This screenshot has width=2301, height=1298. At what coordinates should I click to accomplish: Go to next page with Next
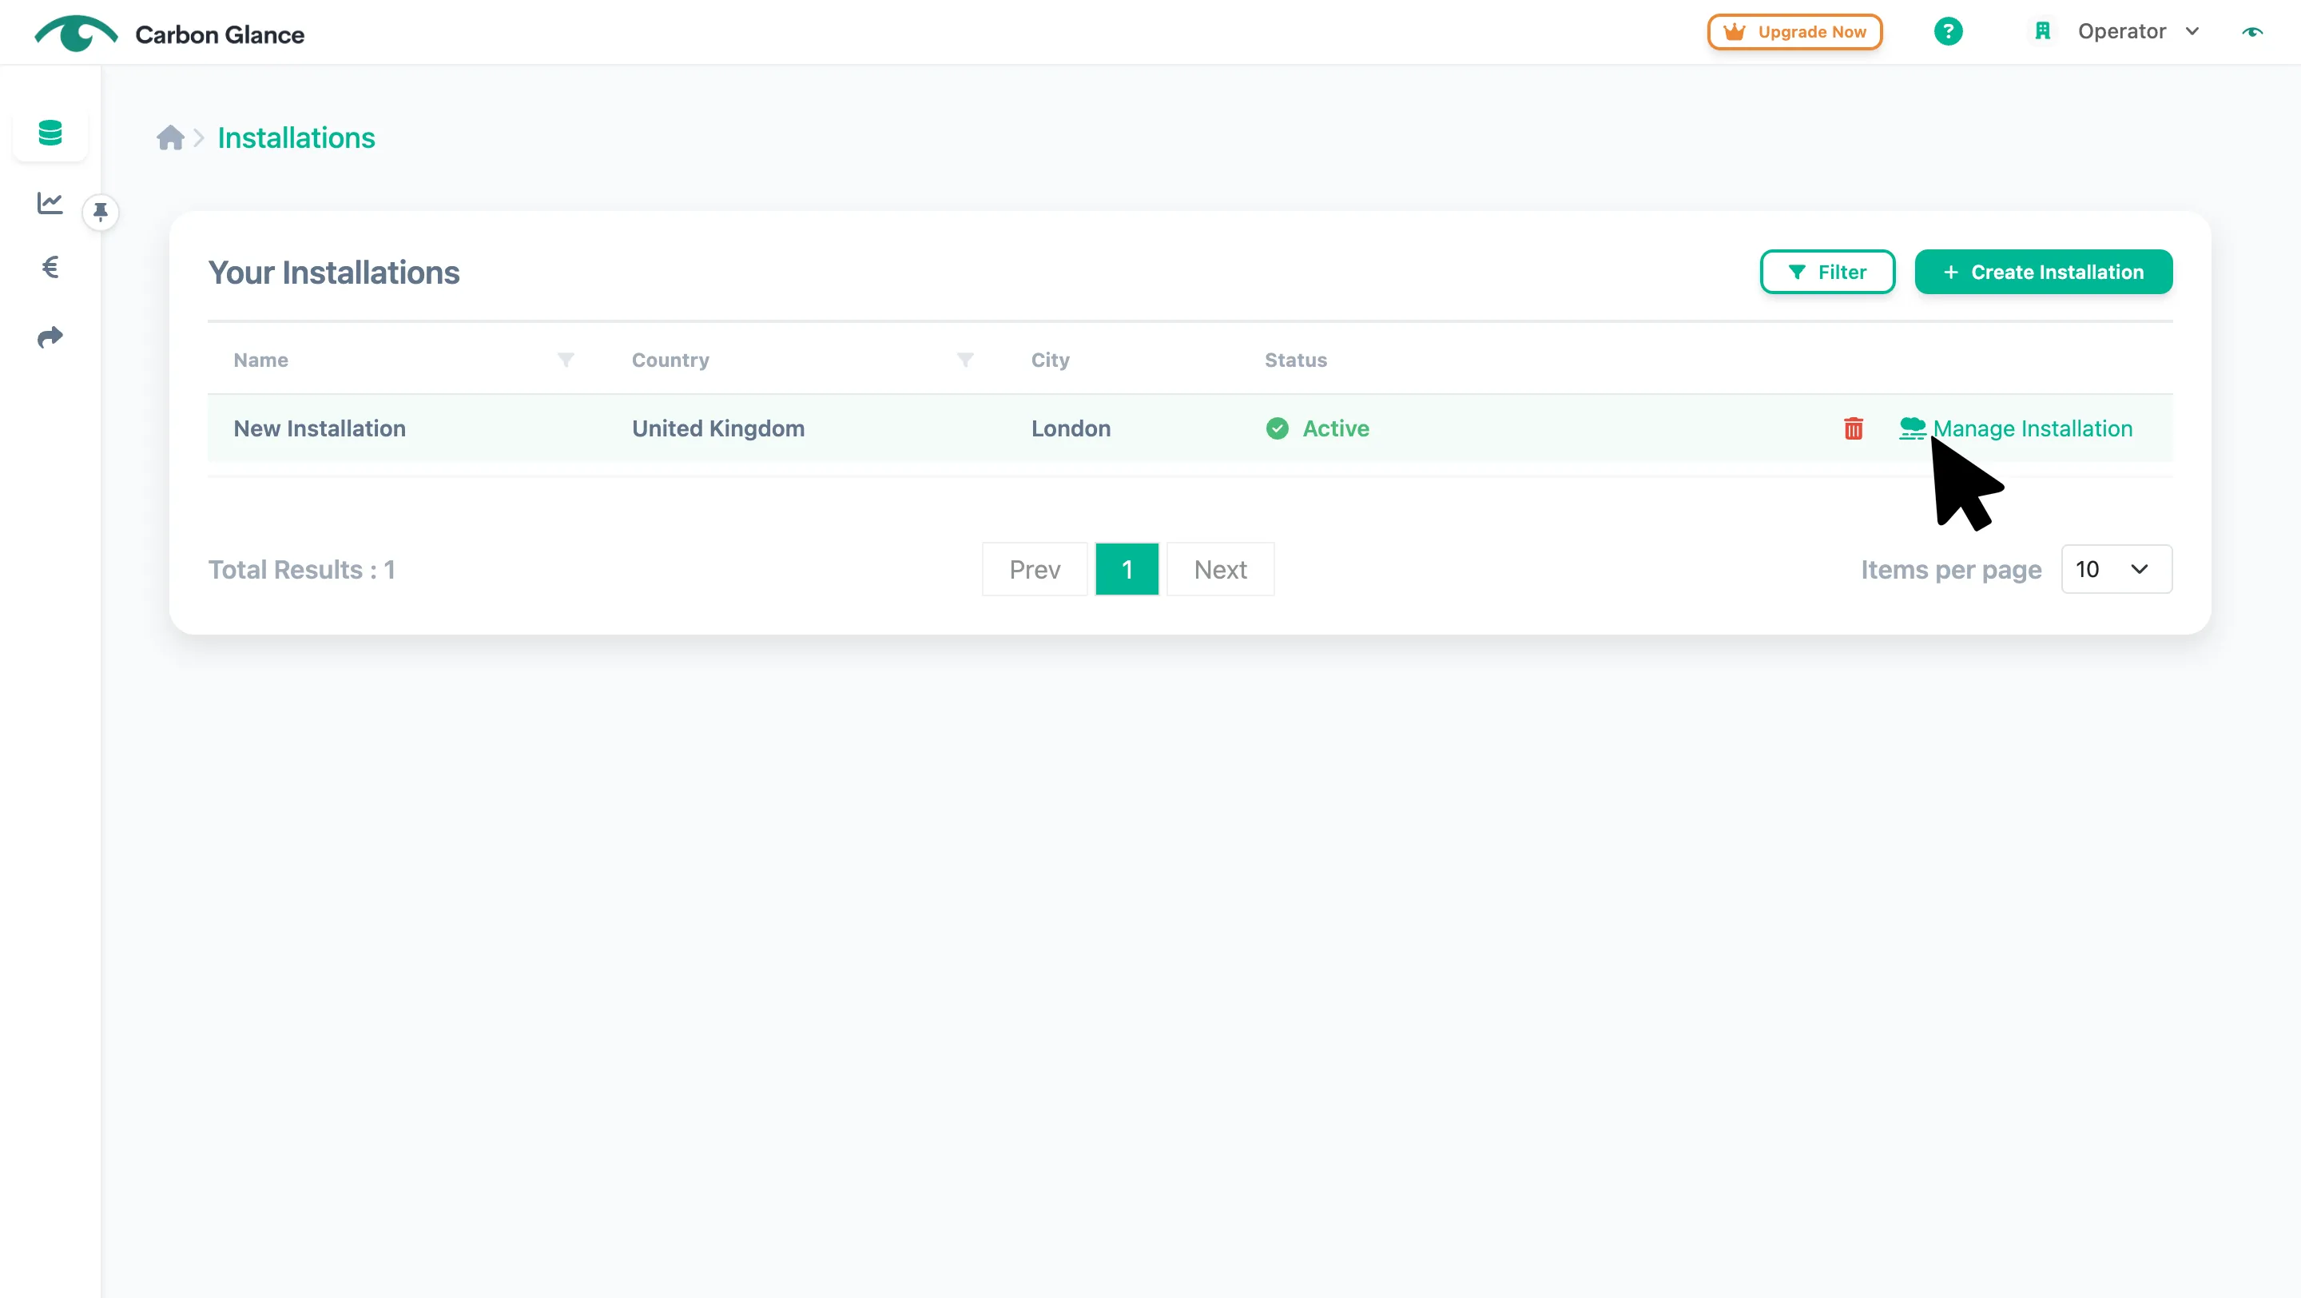pos(1220,569)
